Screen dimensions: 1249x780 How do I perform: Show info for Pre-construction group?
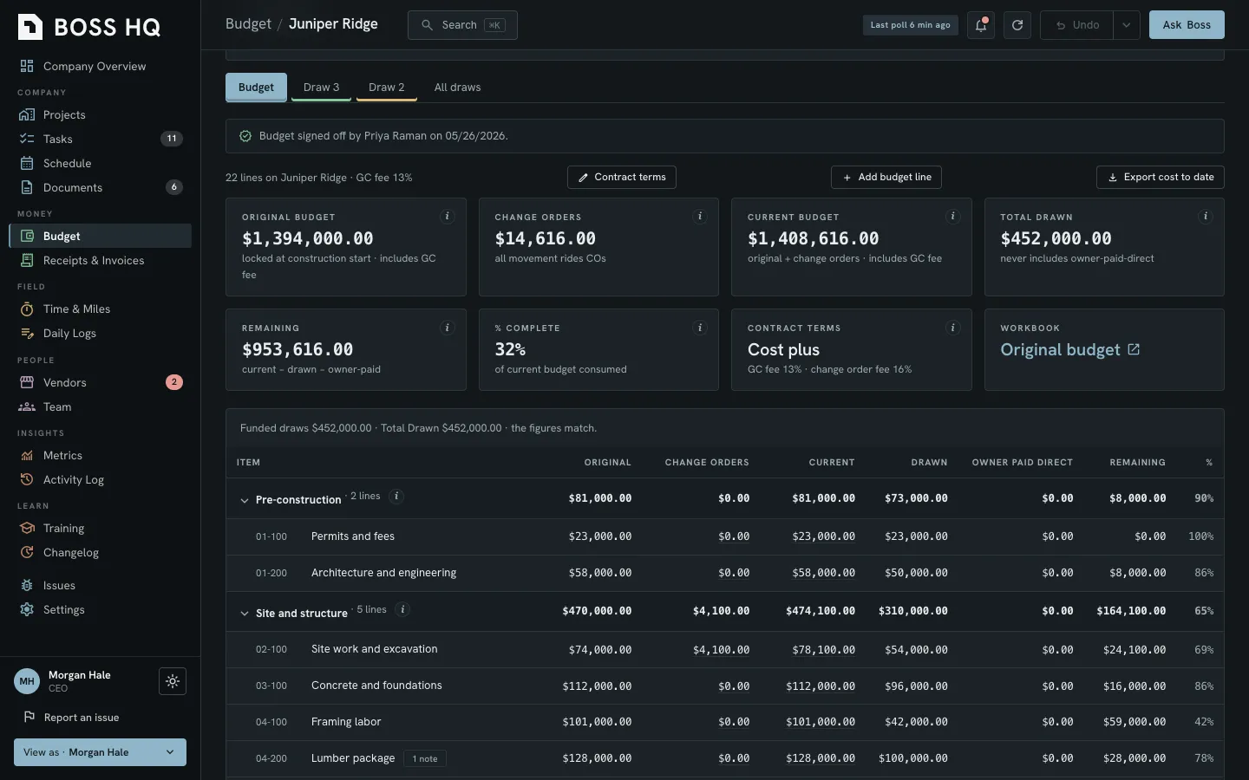396,497
